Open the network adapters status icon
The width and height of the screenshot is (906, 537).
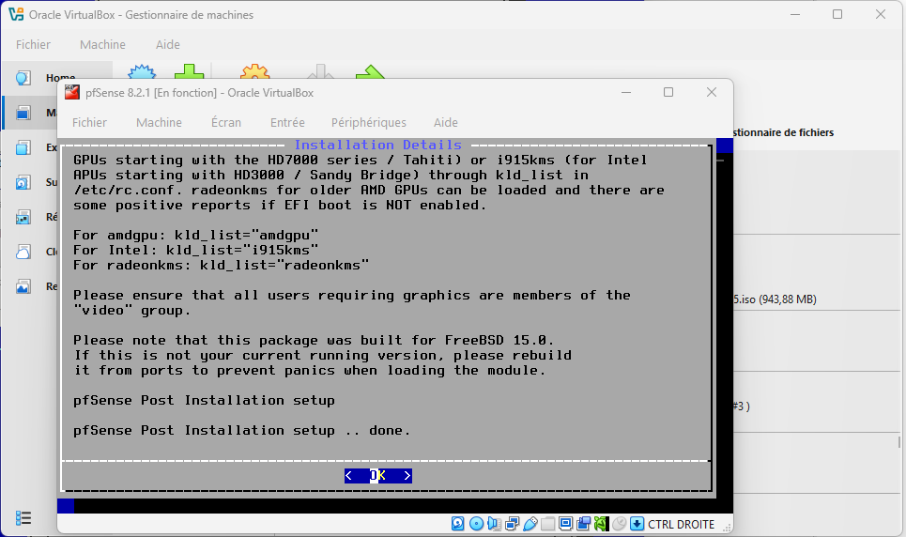point(512,524)
